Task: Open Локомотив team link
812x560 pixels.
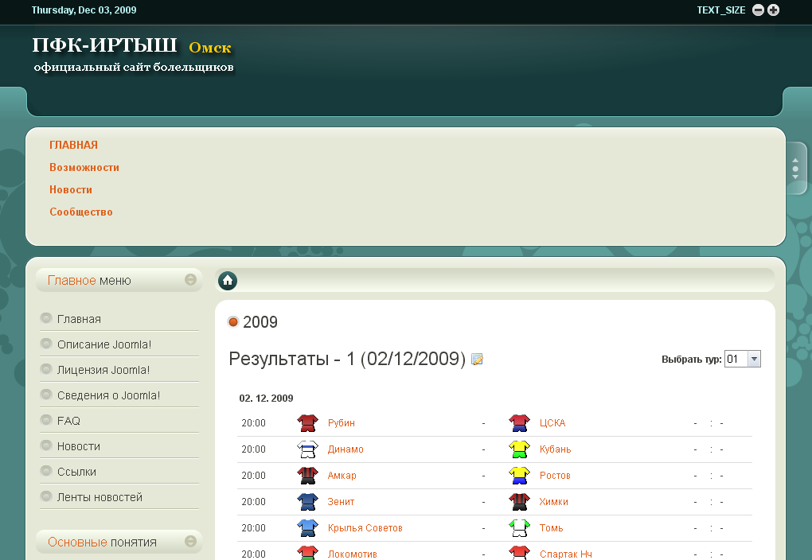Action: coord(352,554)
